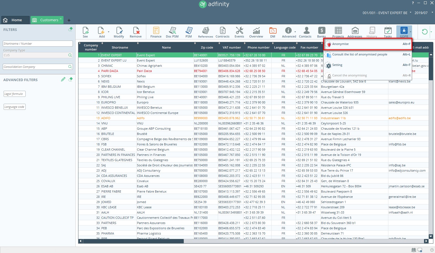435x253 pixels.
Task: Open the accounting period 2019/07 dropdown
Action: [x=423, y=13]
